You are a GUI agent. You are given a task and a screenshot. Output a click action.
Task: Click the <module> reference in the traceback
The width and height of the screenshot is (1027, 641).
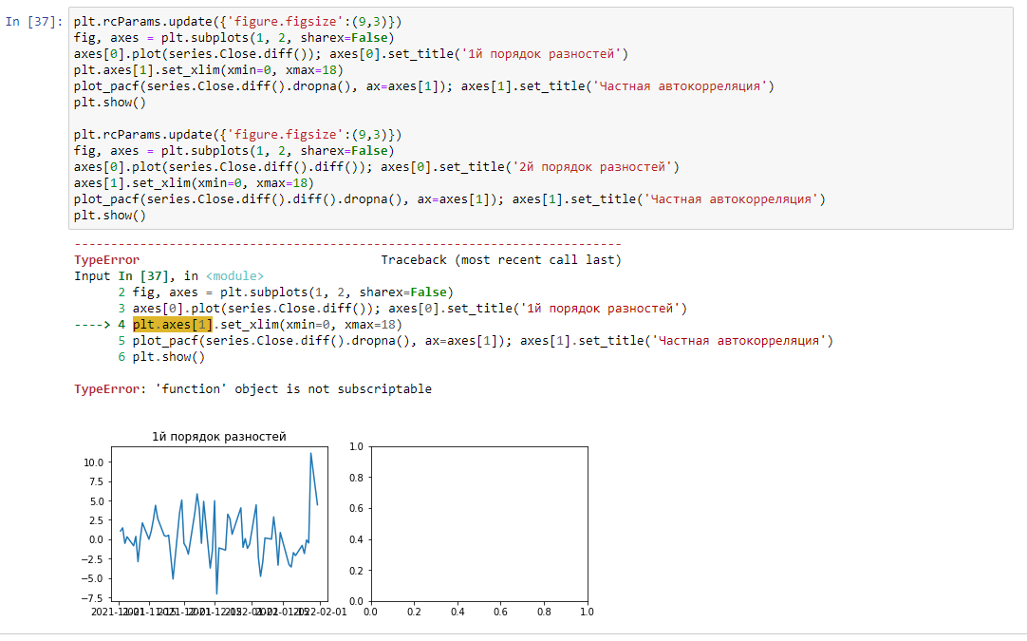tap(234, 275)
